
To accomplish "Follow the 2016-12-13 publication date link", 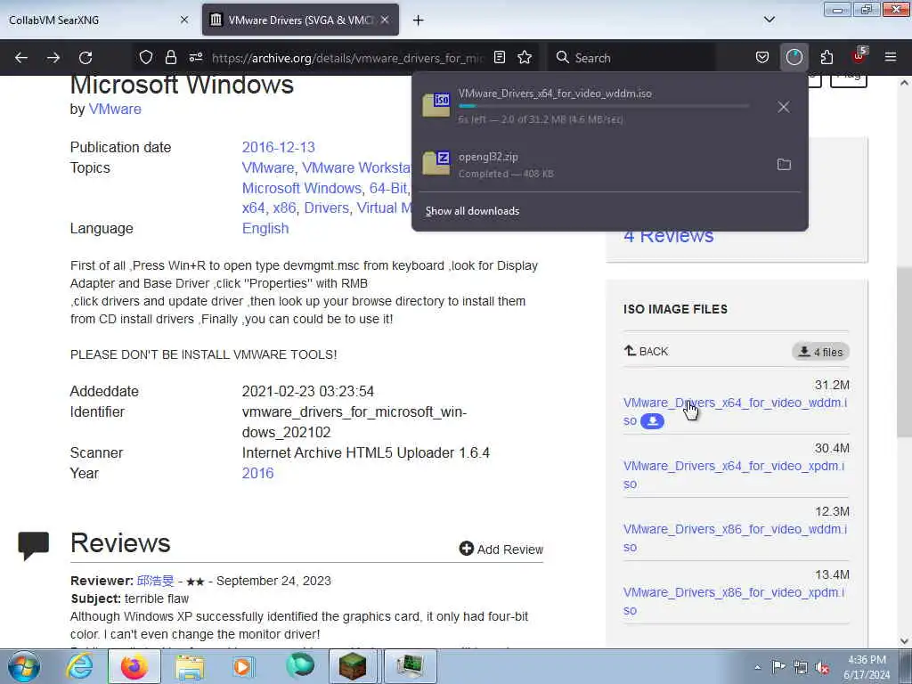I will [x=278, y=147].
